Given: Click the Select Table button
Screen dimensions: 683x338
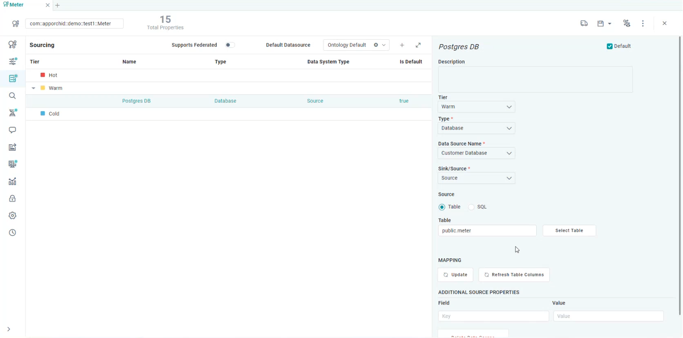Looking at the screenshot, I should point(569,231).
